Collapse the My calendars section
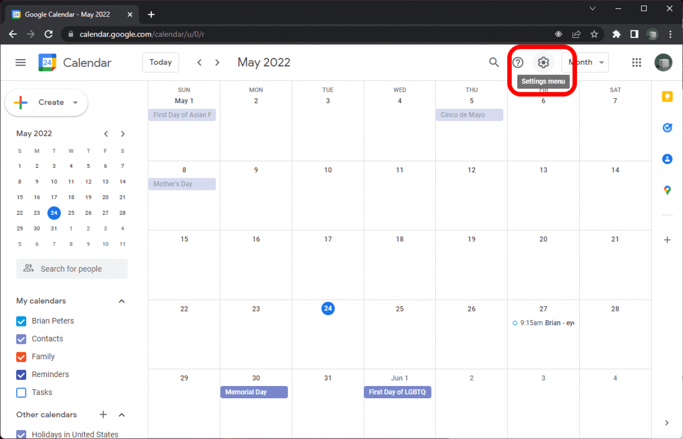 (x=121, y=301)
